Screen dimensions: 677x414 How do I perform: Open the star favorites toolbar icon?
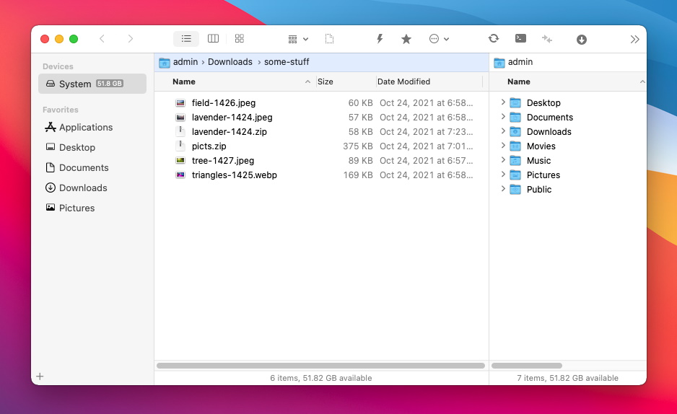pos(406,39)
